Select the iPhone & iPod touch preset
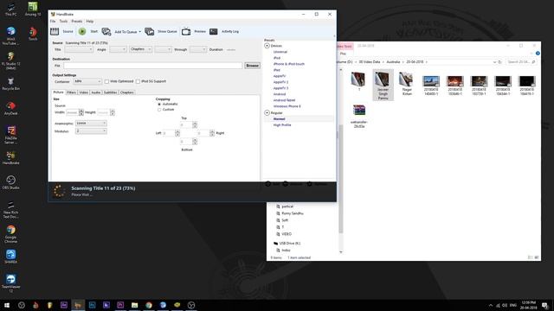The height and width of the screenshot is (311, 554). click(x=288, y=64)
